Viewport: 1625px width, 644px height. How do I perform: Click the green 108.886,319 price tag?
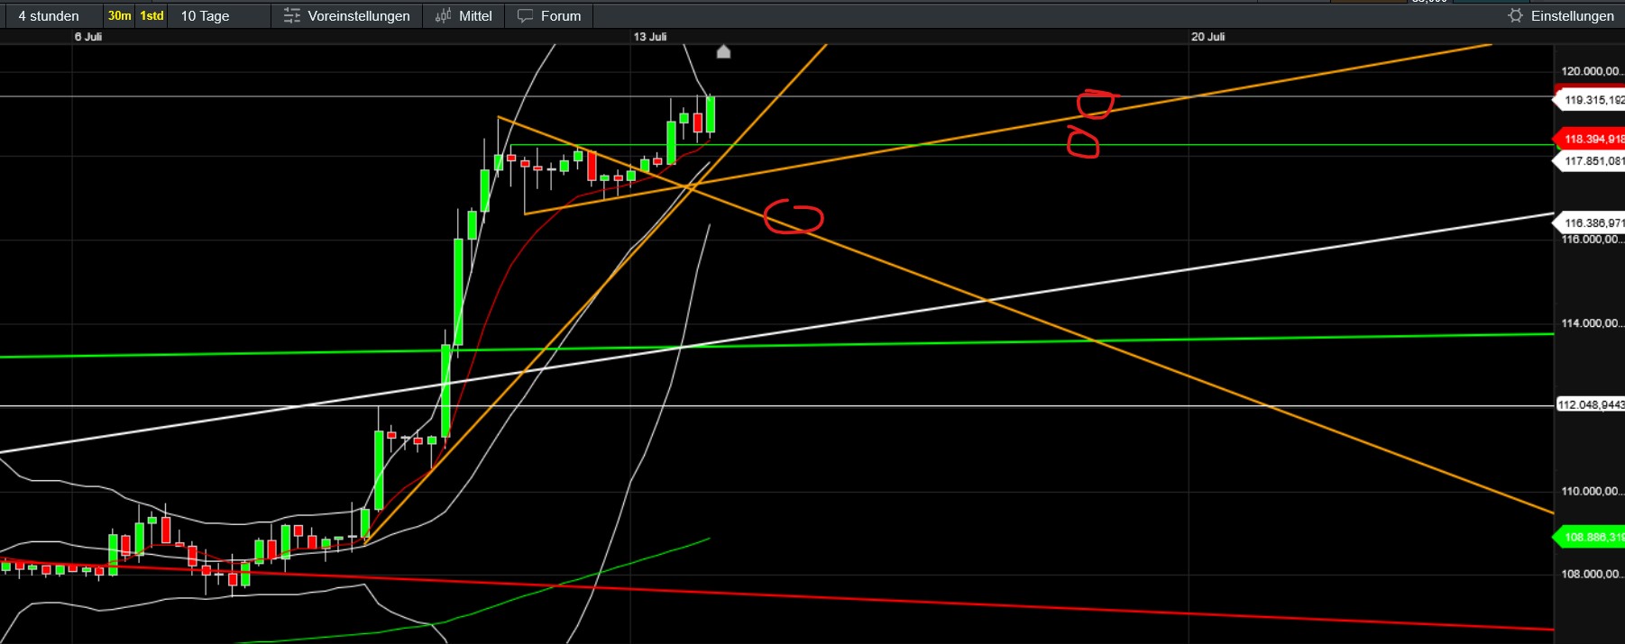coord(1591,537)
